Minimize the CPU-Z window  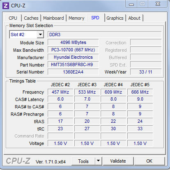coord(131,4)
